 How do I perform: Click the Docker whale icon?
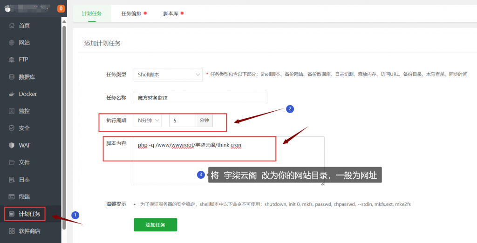click(12, 94)
